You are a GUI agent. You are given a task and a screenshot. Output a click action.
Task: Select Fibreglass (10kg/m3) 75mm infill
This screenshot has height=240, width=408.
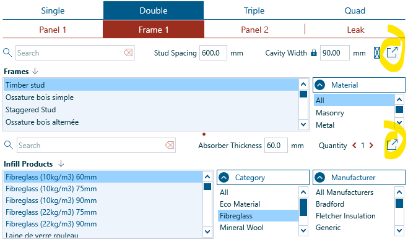103,189
